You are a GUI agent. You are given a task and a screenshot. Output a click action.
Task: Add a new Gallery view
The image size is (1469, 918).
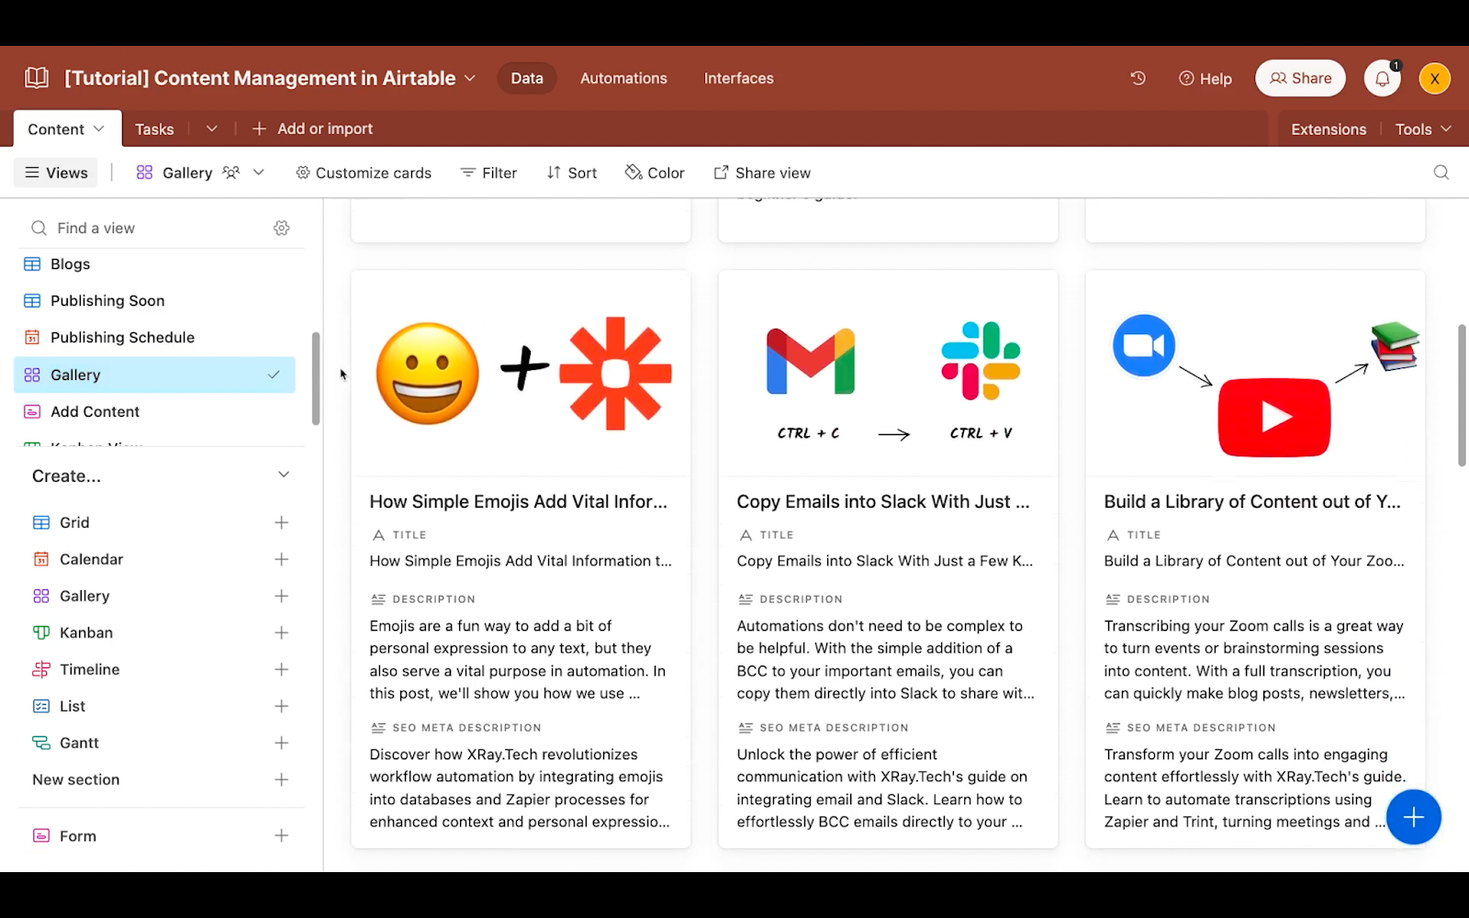[281, 596]
